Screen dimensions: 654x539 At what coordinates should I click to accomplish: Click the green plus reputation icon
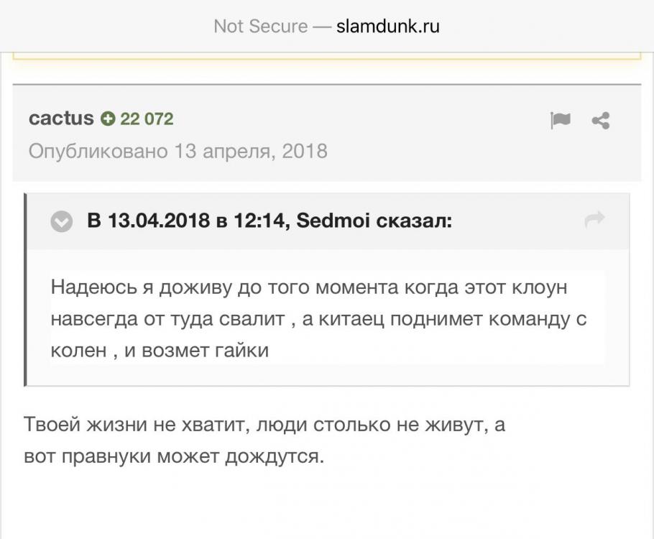click(108, 119)
